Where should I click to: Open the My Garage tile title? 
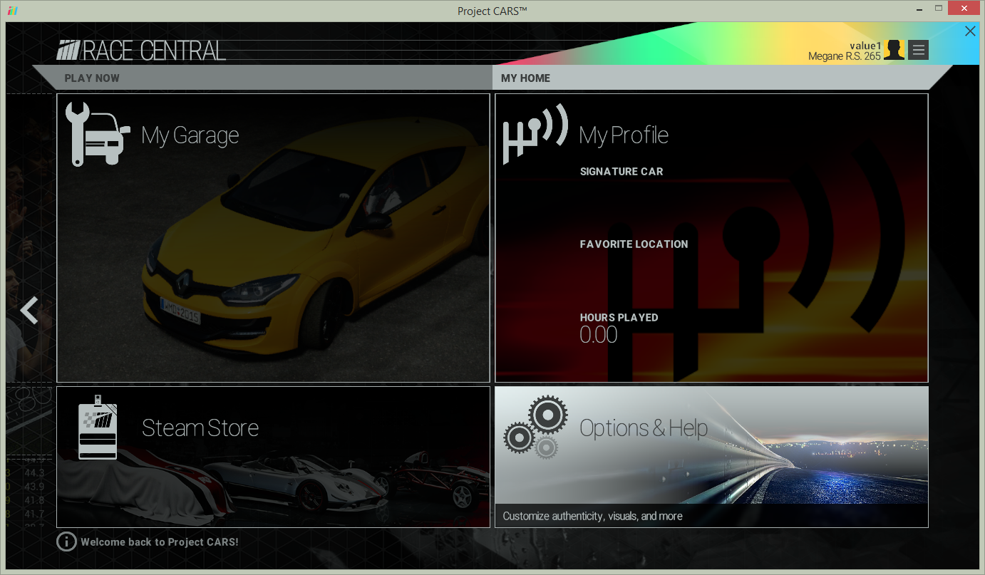[x=190, y=135]
